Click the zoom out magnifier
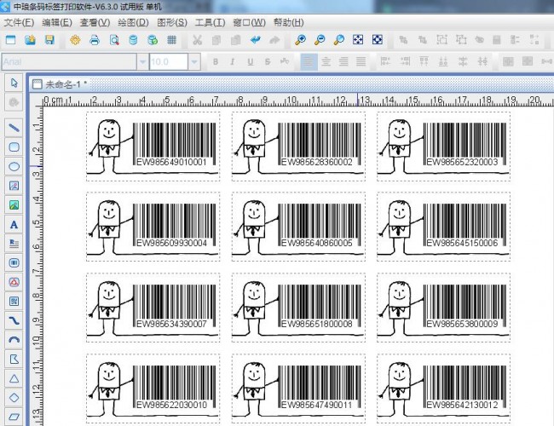The image size is (554, 426). click(320, 40)
